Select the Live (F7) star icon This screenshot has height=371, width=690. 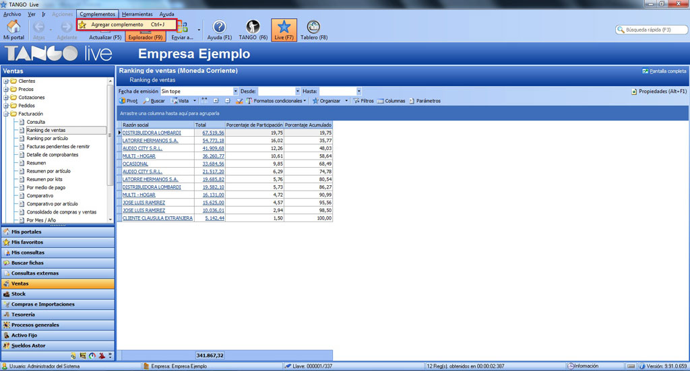tap(284, 30)
